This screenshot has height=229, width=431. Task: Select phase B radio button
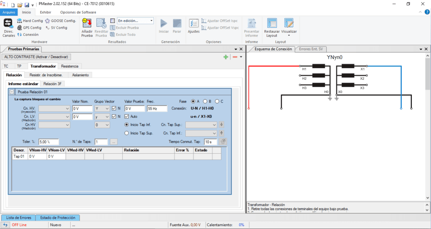[x=205, y=101]
